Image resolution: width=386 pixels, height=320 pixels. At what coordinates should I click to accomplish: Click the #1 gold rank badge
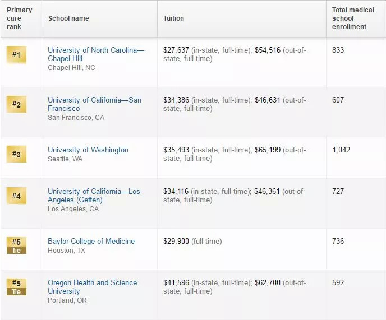pos(16,54)
